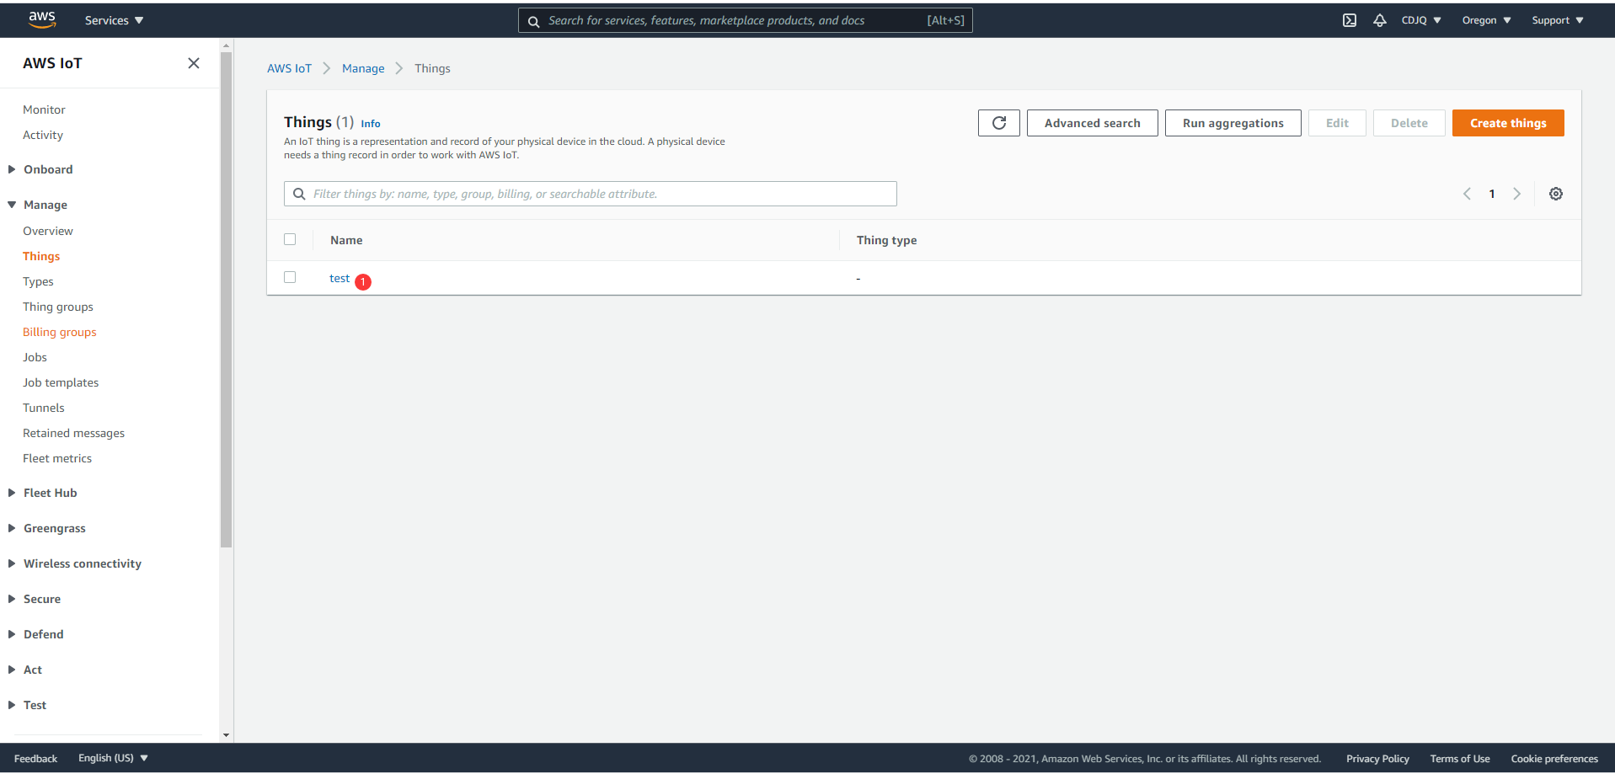Open the test thing link
This screenshot has height=774, width=1615.
pyautogui.click(x=340, y=278)
